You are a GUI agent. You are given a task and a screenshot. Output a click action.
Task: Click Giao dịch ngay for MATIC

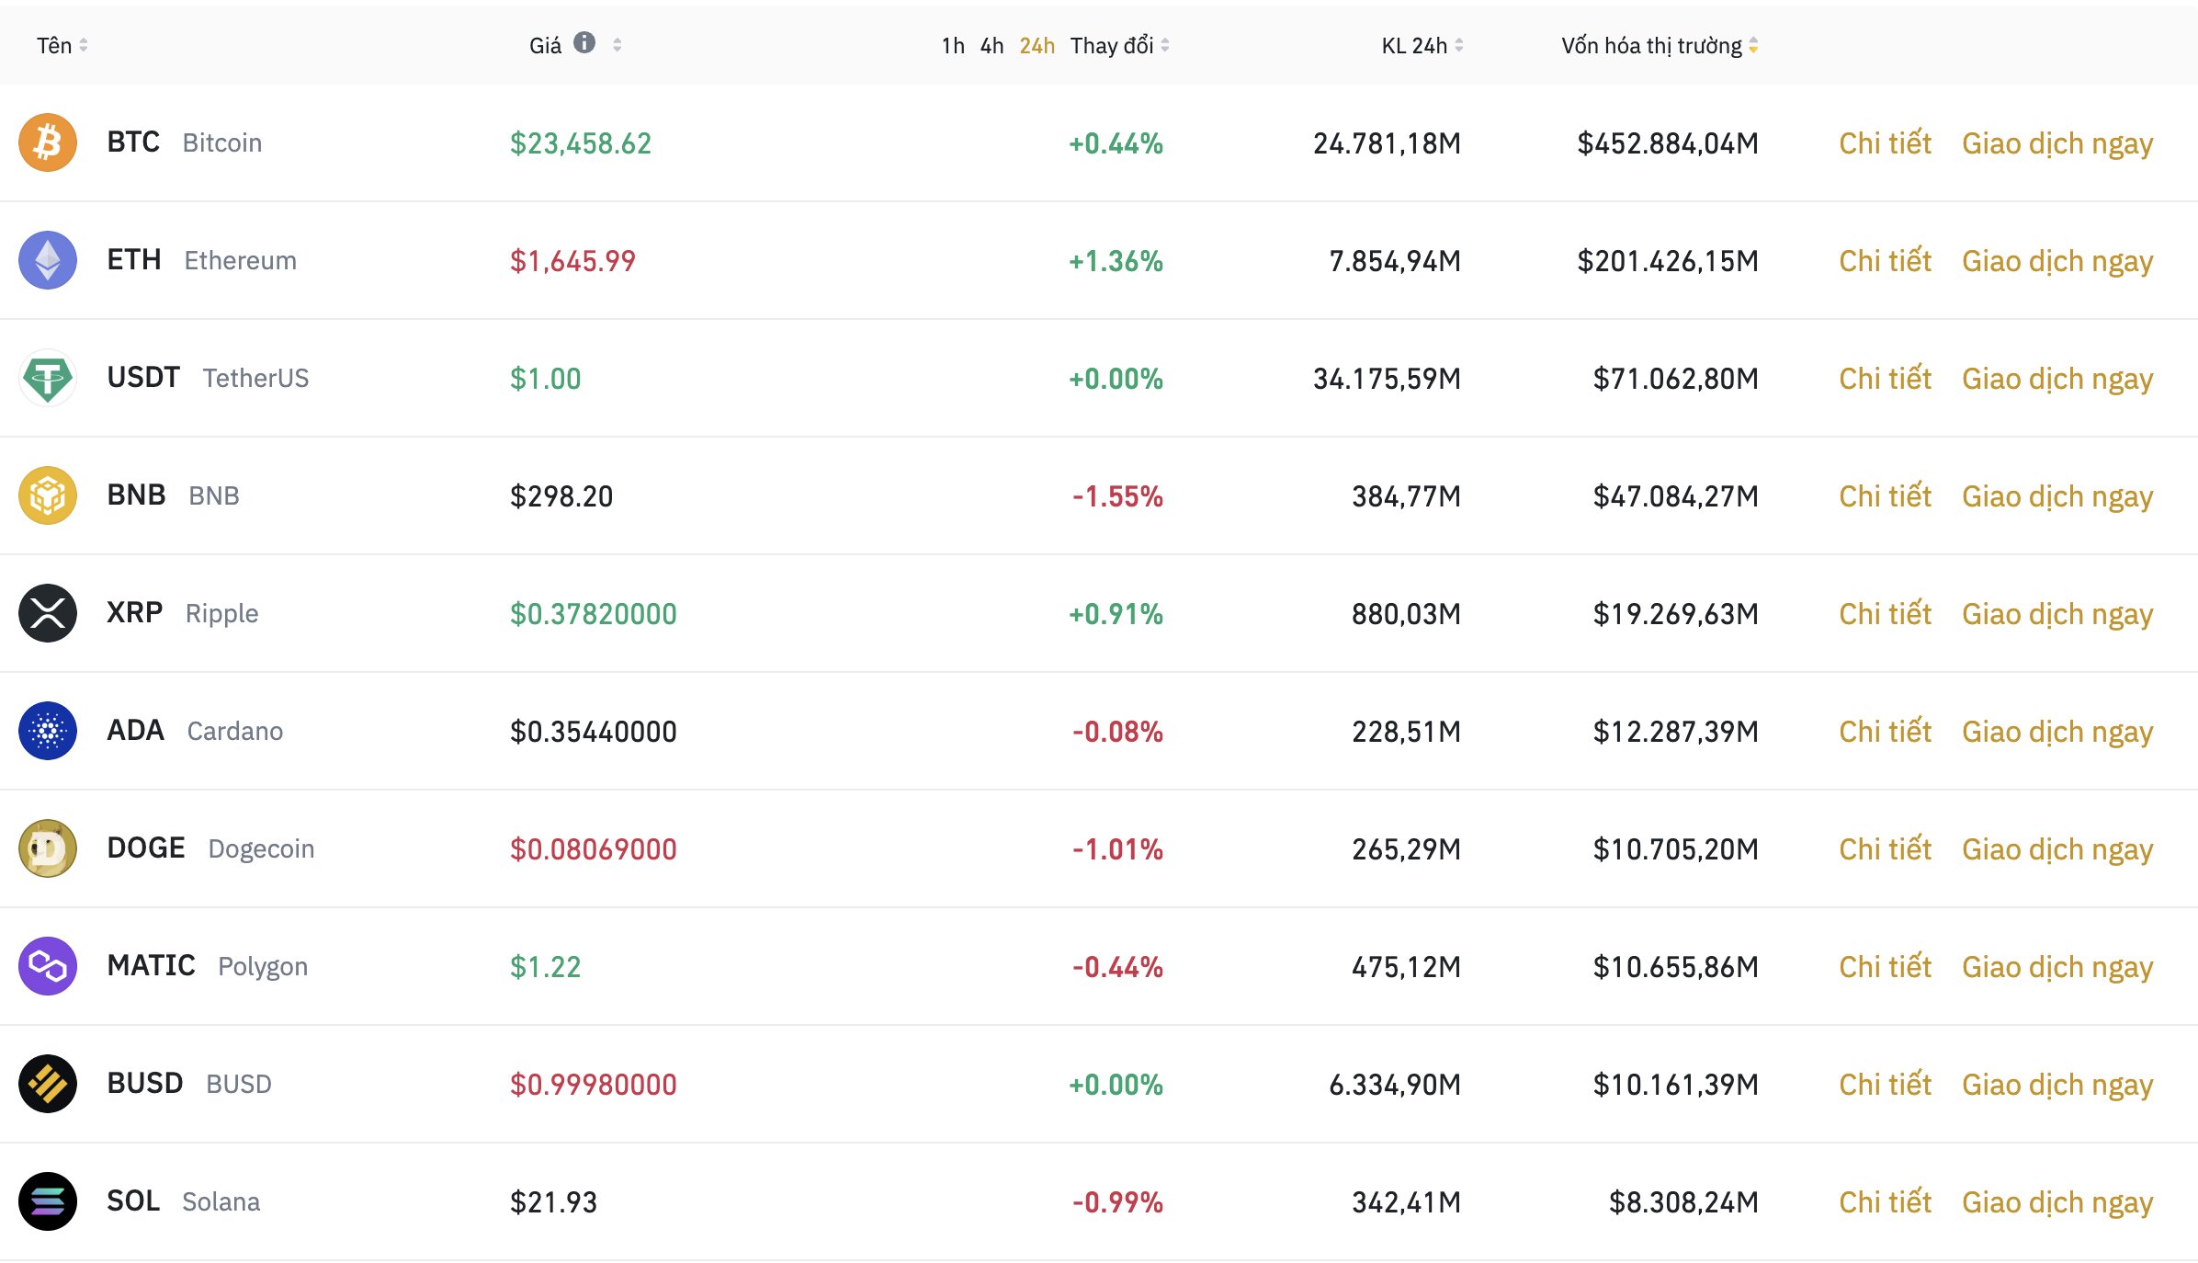pyautogui.click(x=2057, y=968)
